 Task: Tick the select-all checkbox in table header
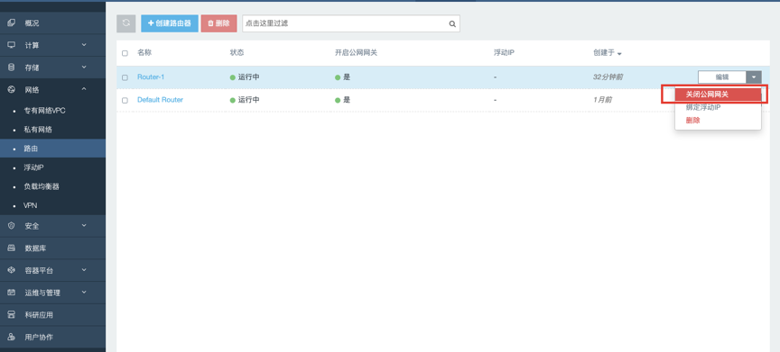[x=125, y=53]
